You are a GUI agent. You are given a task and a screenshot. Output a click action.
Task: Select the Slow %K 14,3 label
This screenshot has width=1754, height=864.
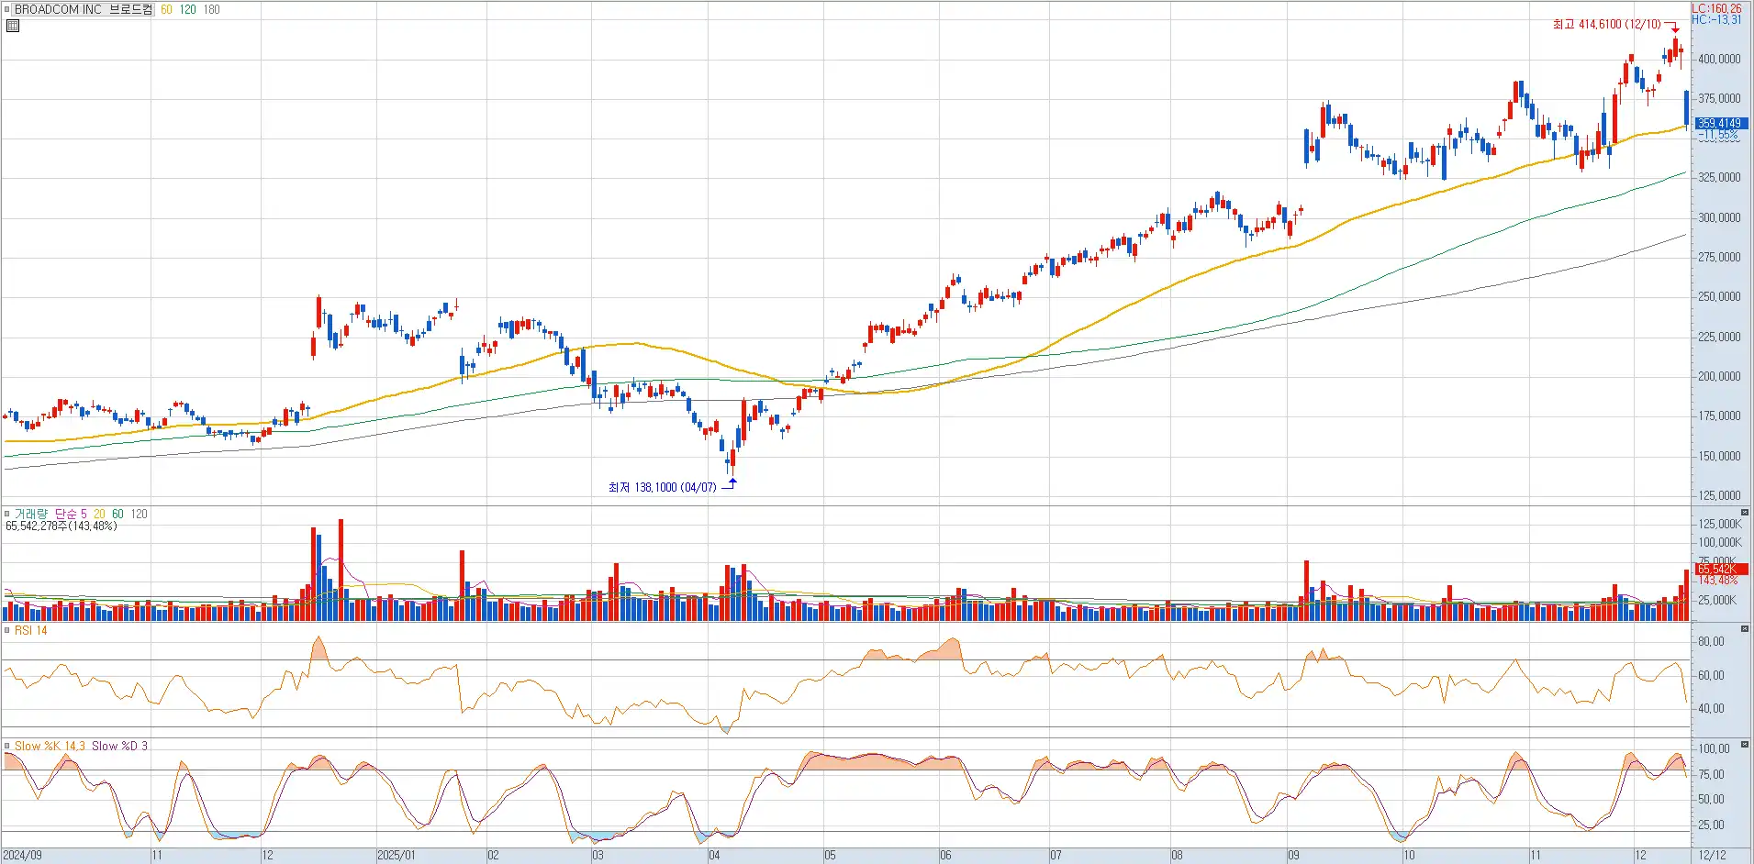click(x=50, y=746)
